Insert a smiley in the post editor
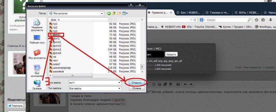This screenshot has width=276, height=112. point(154,84)
